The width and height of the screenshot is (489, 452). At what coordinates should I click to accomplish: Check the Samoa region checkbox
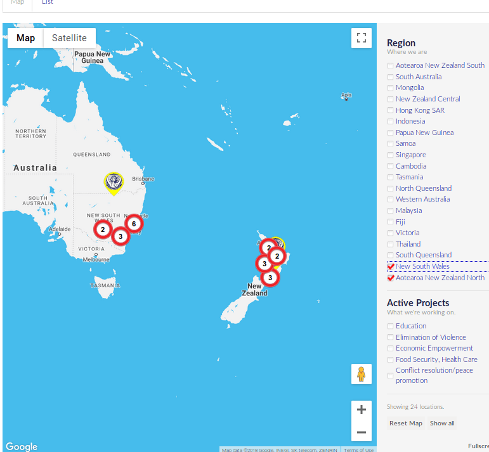tap(390, 143)
